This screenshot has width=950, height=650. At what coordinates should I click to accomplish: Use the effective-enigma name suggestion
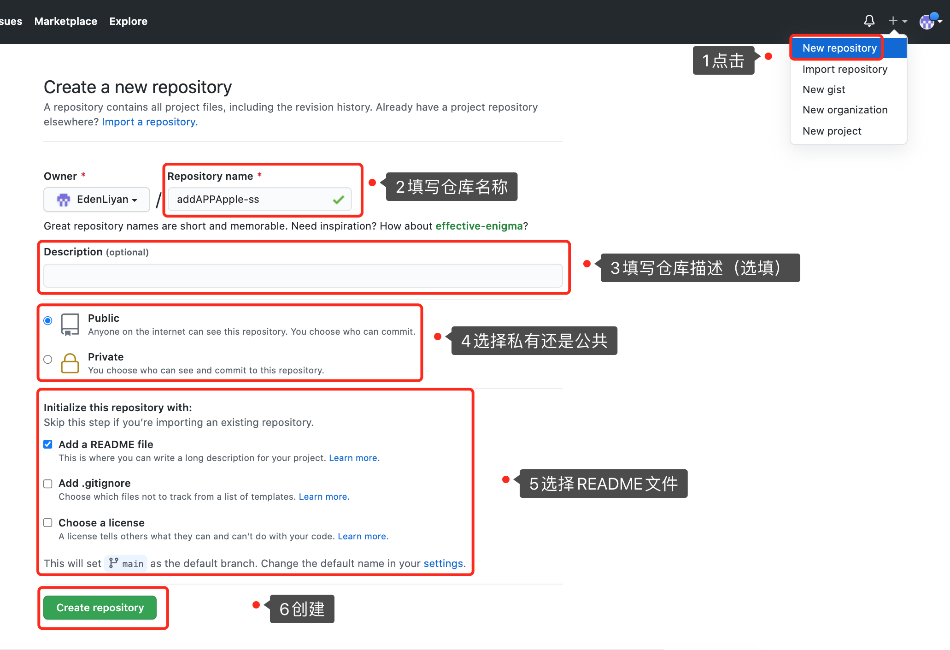(479, 226)
